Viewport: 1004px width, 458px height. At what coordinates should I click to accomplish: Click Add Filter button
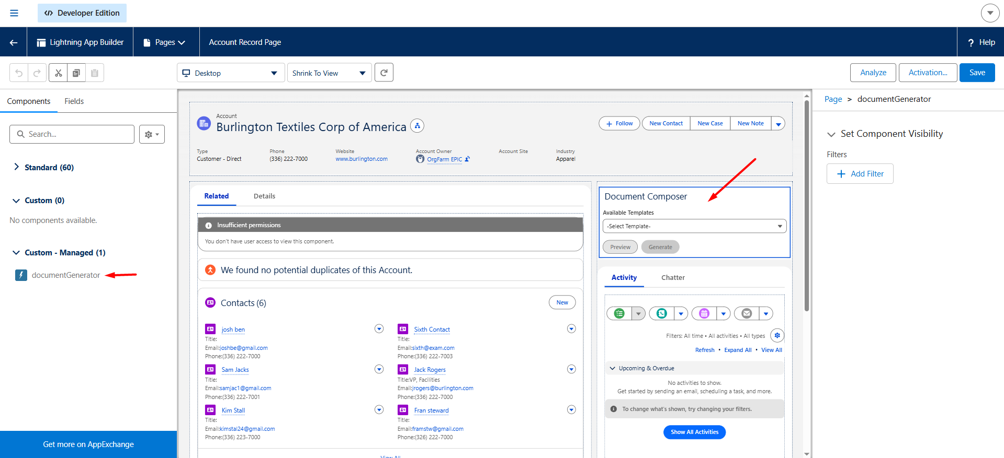860,174
